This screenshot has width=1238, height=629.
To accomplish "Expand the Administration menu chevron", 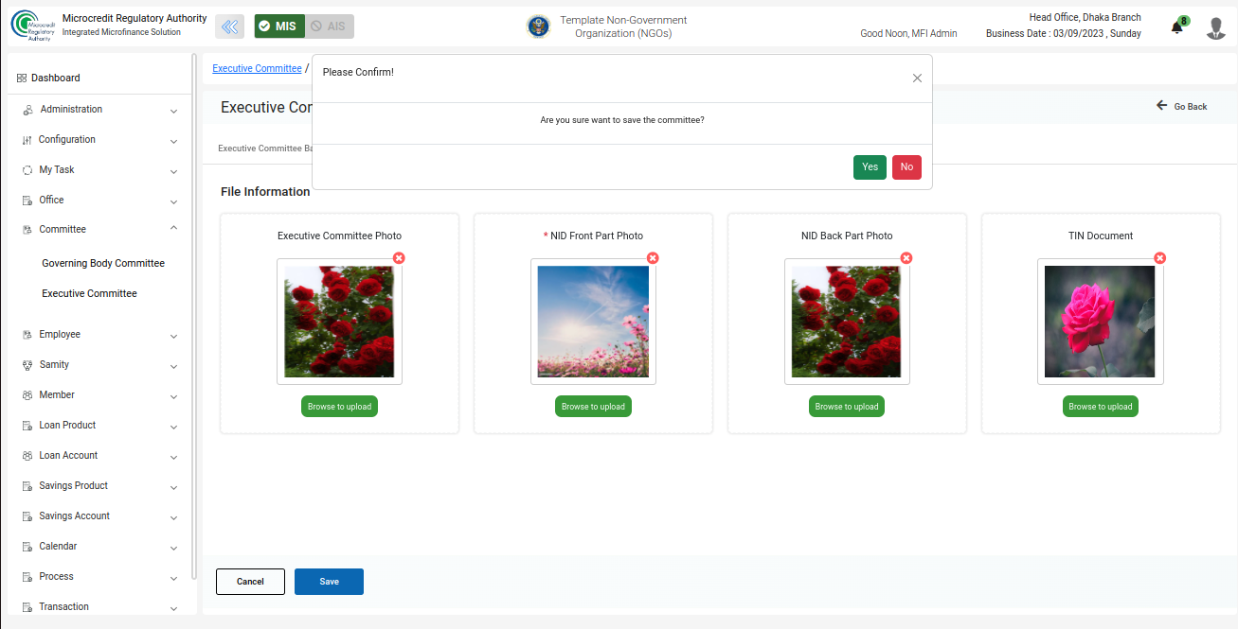I will [x=173, y=111].
